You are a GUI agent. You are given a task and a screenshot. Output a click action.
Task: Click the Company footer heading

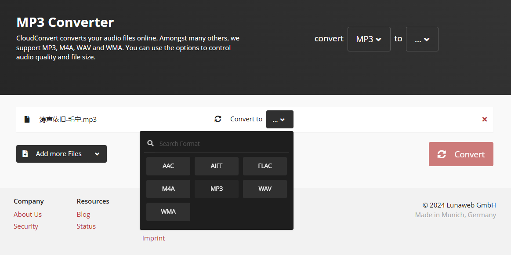click(x=29, y=201)
